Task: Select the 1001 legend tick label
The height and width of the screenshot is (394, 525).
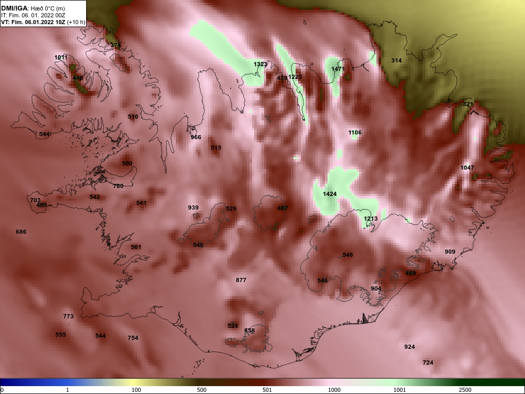Action: coord(400,390)
